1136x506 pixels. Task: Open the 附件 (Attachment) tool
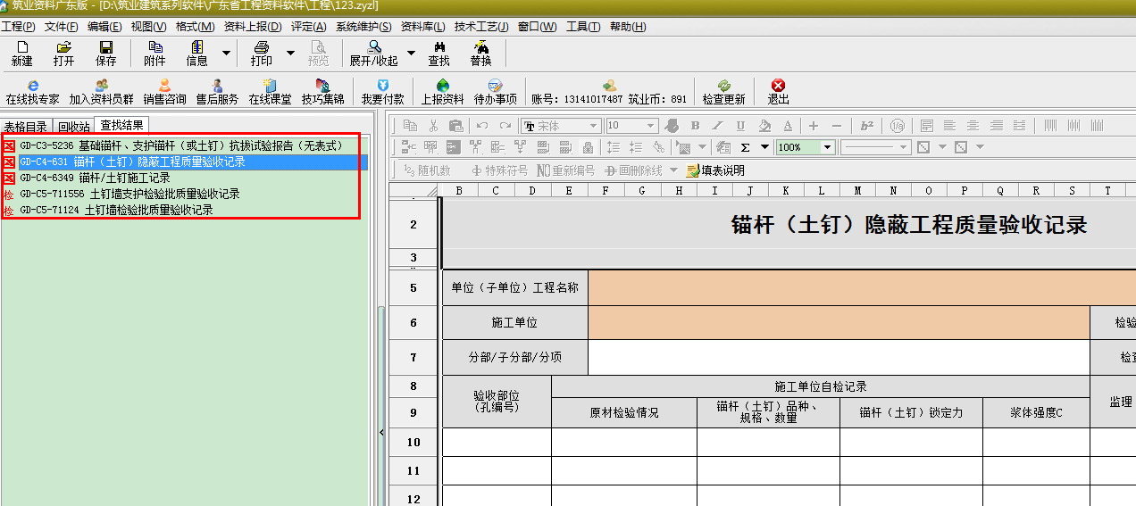pos(155,54)
